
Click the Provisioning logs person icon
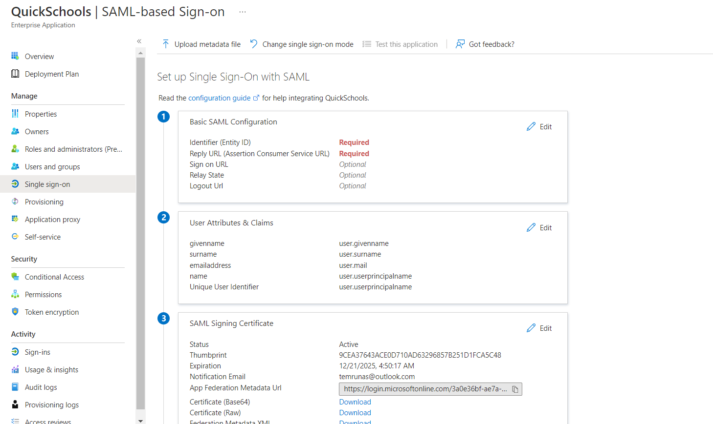(x=15, y=404)
